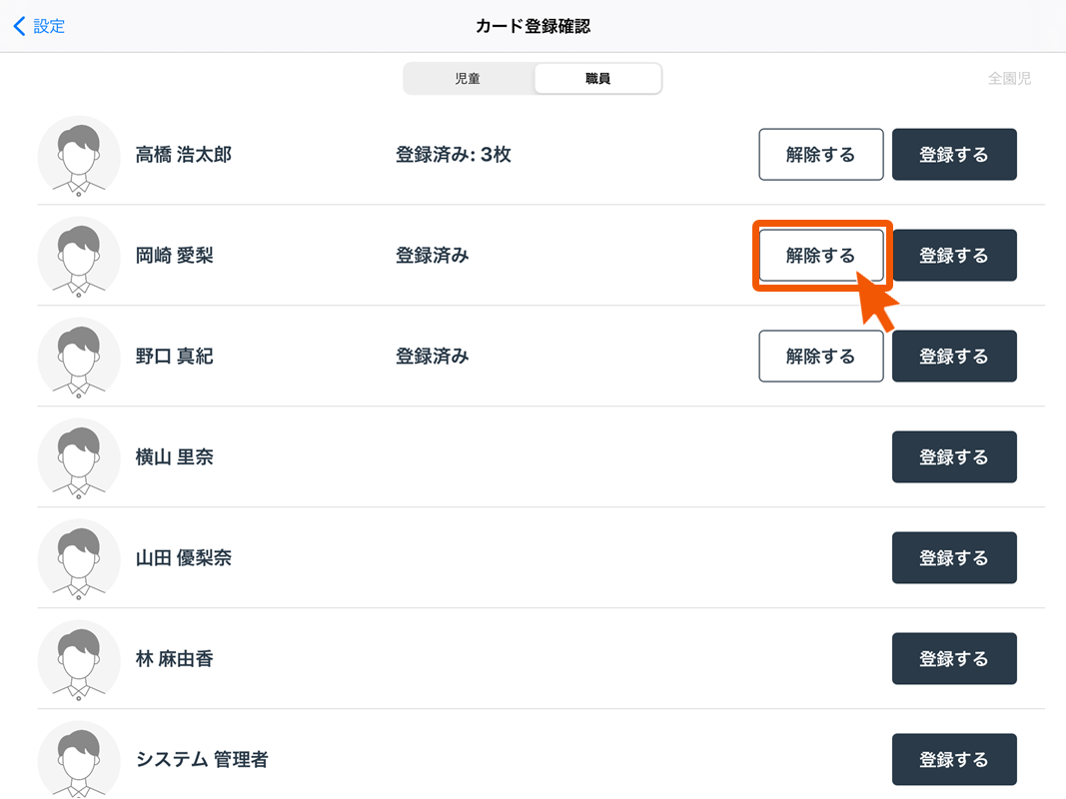The height and width of the screenshot is (799, 1066).
Task: Register card for 山田 優梨奈
Action: (953, 558)
